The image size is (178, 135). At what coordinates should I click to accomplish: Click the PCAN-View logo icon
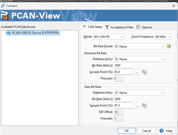point(5,15)
